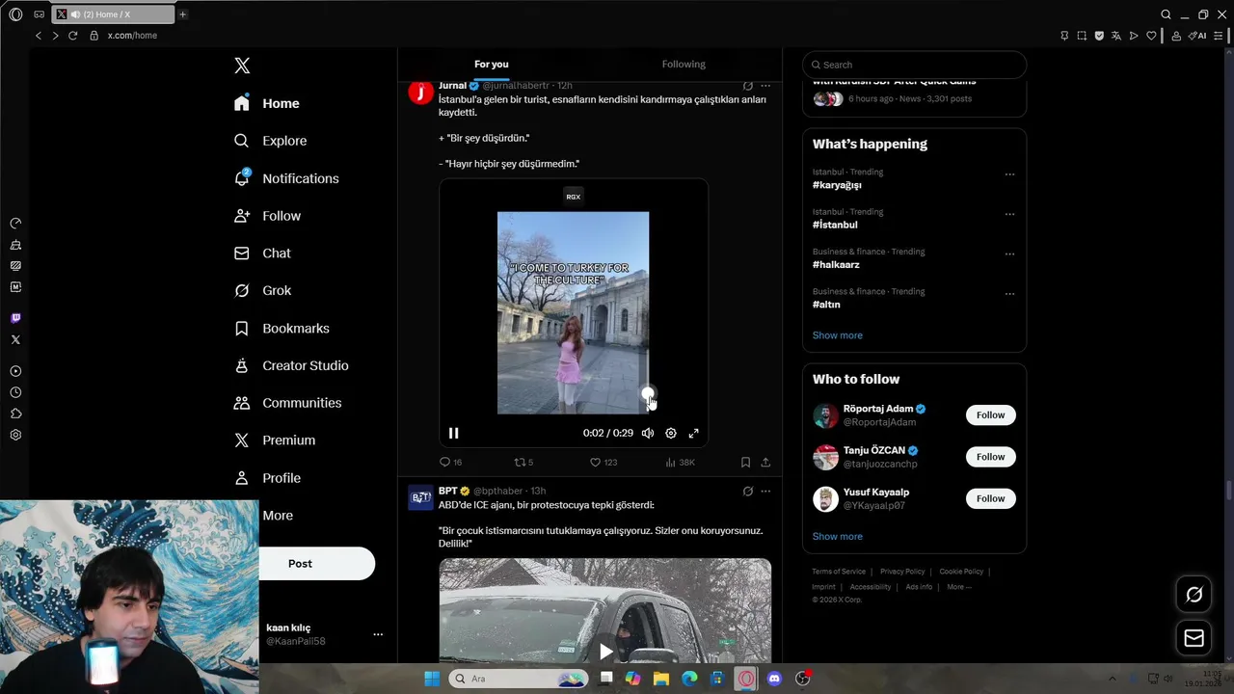Open Follow item in the sidebar
Screen dimensions: 1234x694
pyautogui.click(x=267, y=216)
